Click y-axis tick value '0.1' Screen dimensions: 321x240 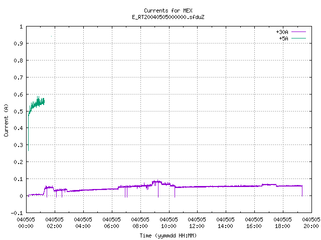point(18,179)
